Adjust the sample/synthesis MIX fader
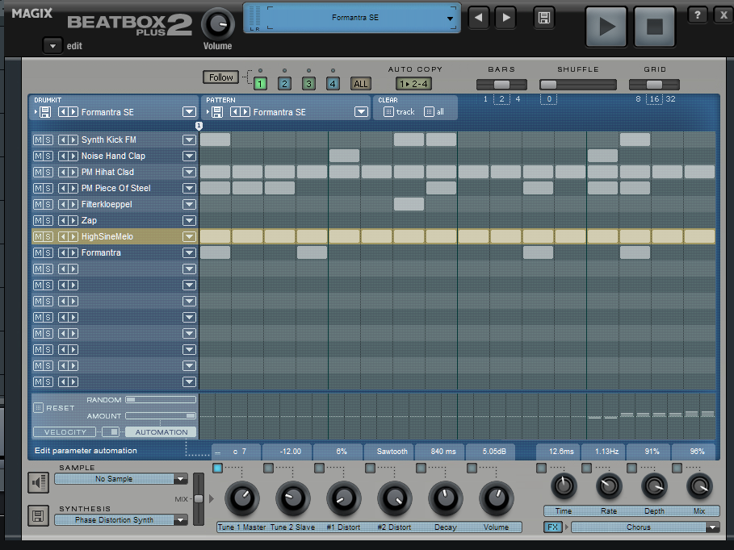This screenshot has width=734, height=550. click(x=199, y=499)
